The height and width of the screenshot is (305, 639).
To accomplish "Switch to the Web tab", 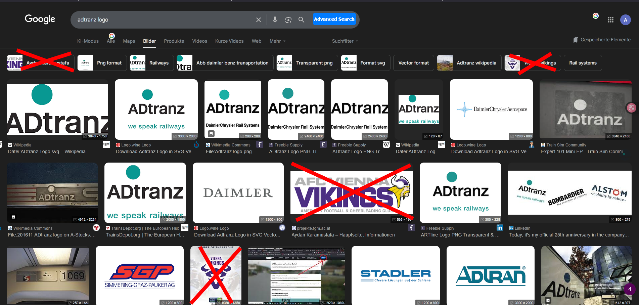I will pyautogui.click(x=257, y=41).
